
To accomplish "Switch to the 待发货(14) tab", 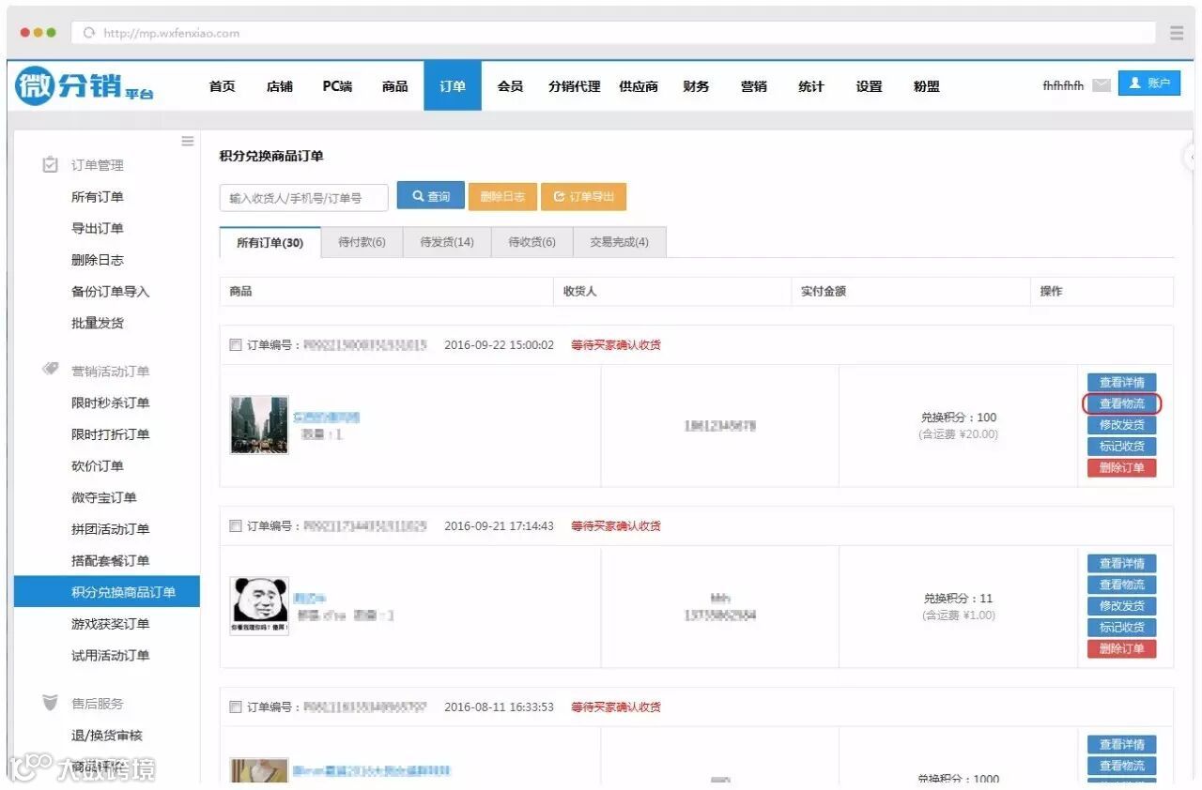I will coord(447,242).
